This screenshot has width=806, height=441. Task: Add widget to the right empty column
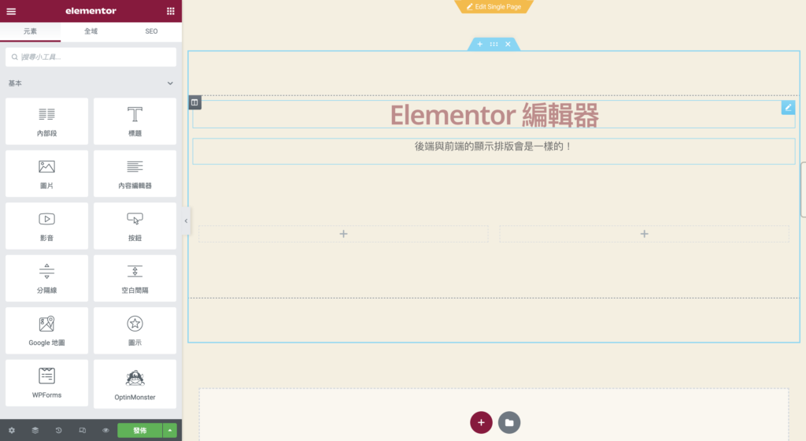[x=644, y=234]
